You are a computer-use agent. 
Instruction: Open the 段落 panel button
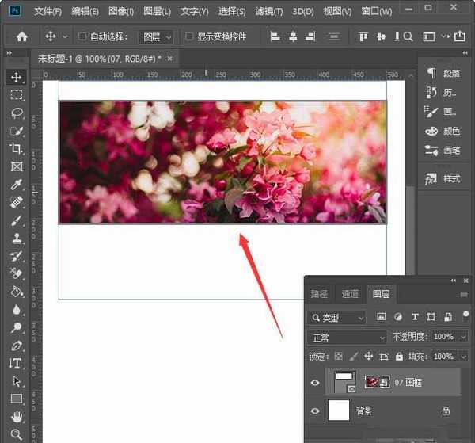(x=443, y=73)
